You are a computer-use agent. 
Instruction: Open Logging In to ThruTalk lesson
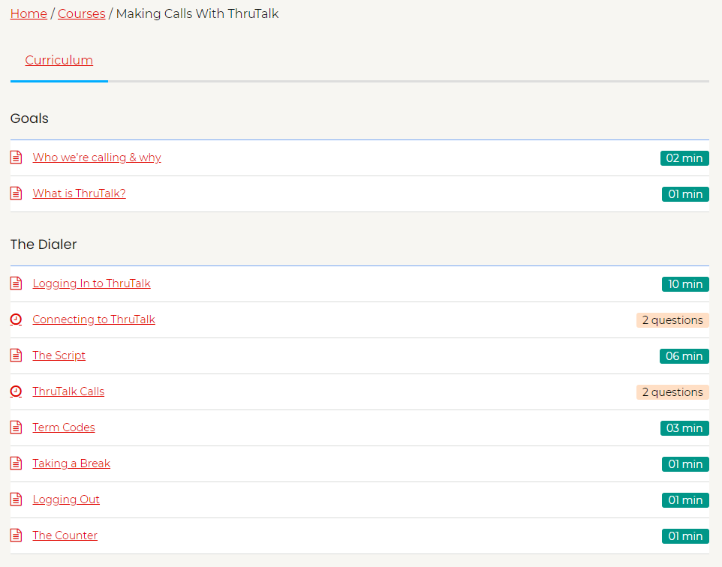[92, 283]
